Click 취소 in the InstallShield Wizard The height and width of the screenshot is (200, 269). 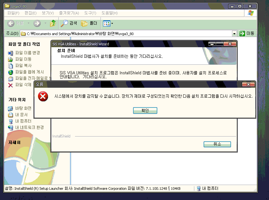pos(217,144)
